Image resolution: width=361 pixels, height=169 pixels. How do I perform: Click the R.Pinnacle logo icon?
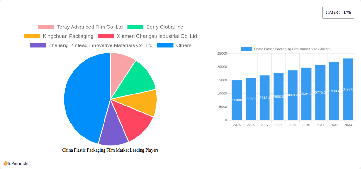[5, 164]
